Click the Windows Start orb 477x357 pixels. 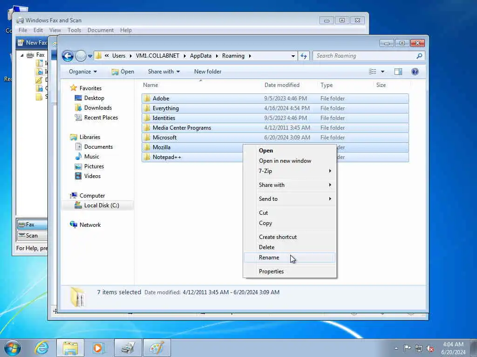tap(13, 348)
